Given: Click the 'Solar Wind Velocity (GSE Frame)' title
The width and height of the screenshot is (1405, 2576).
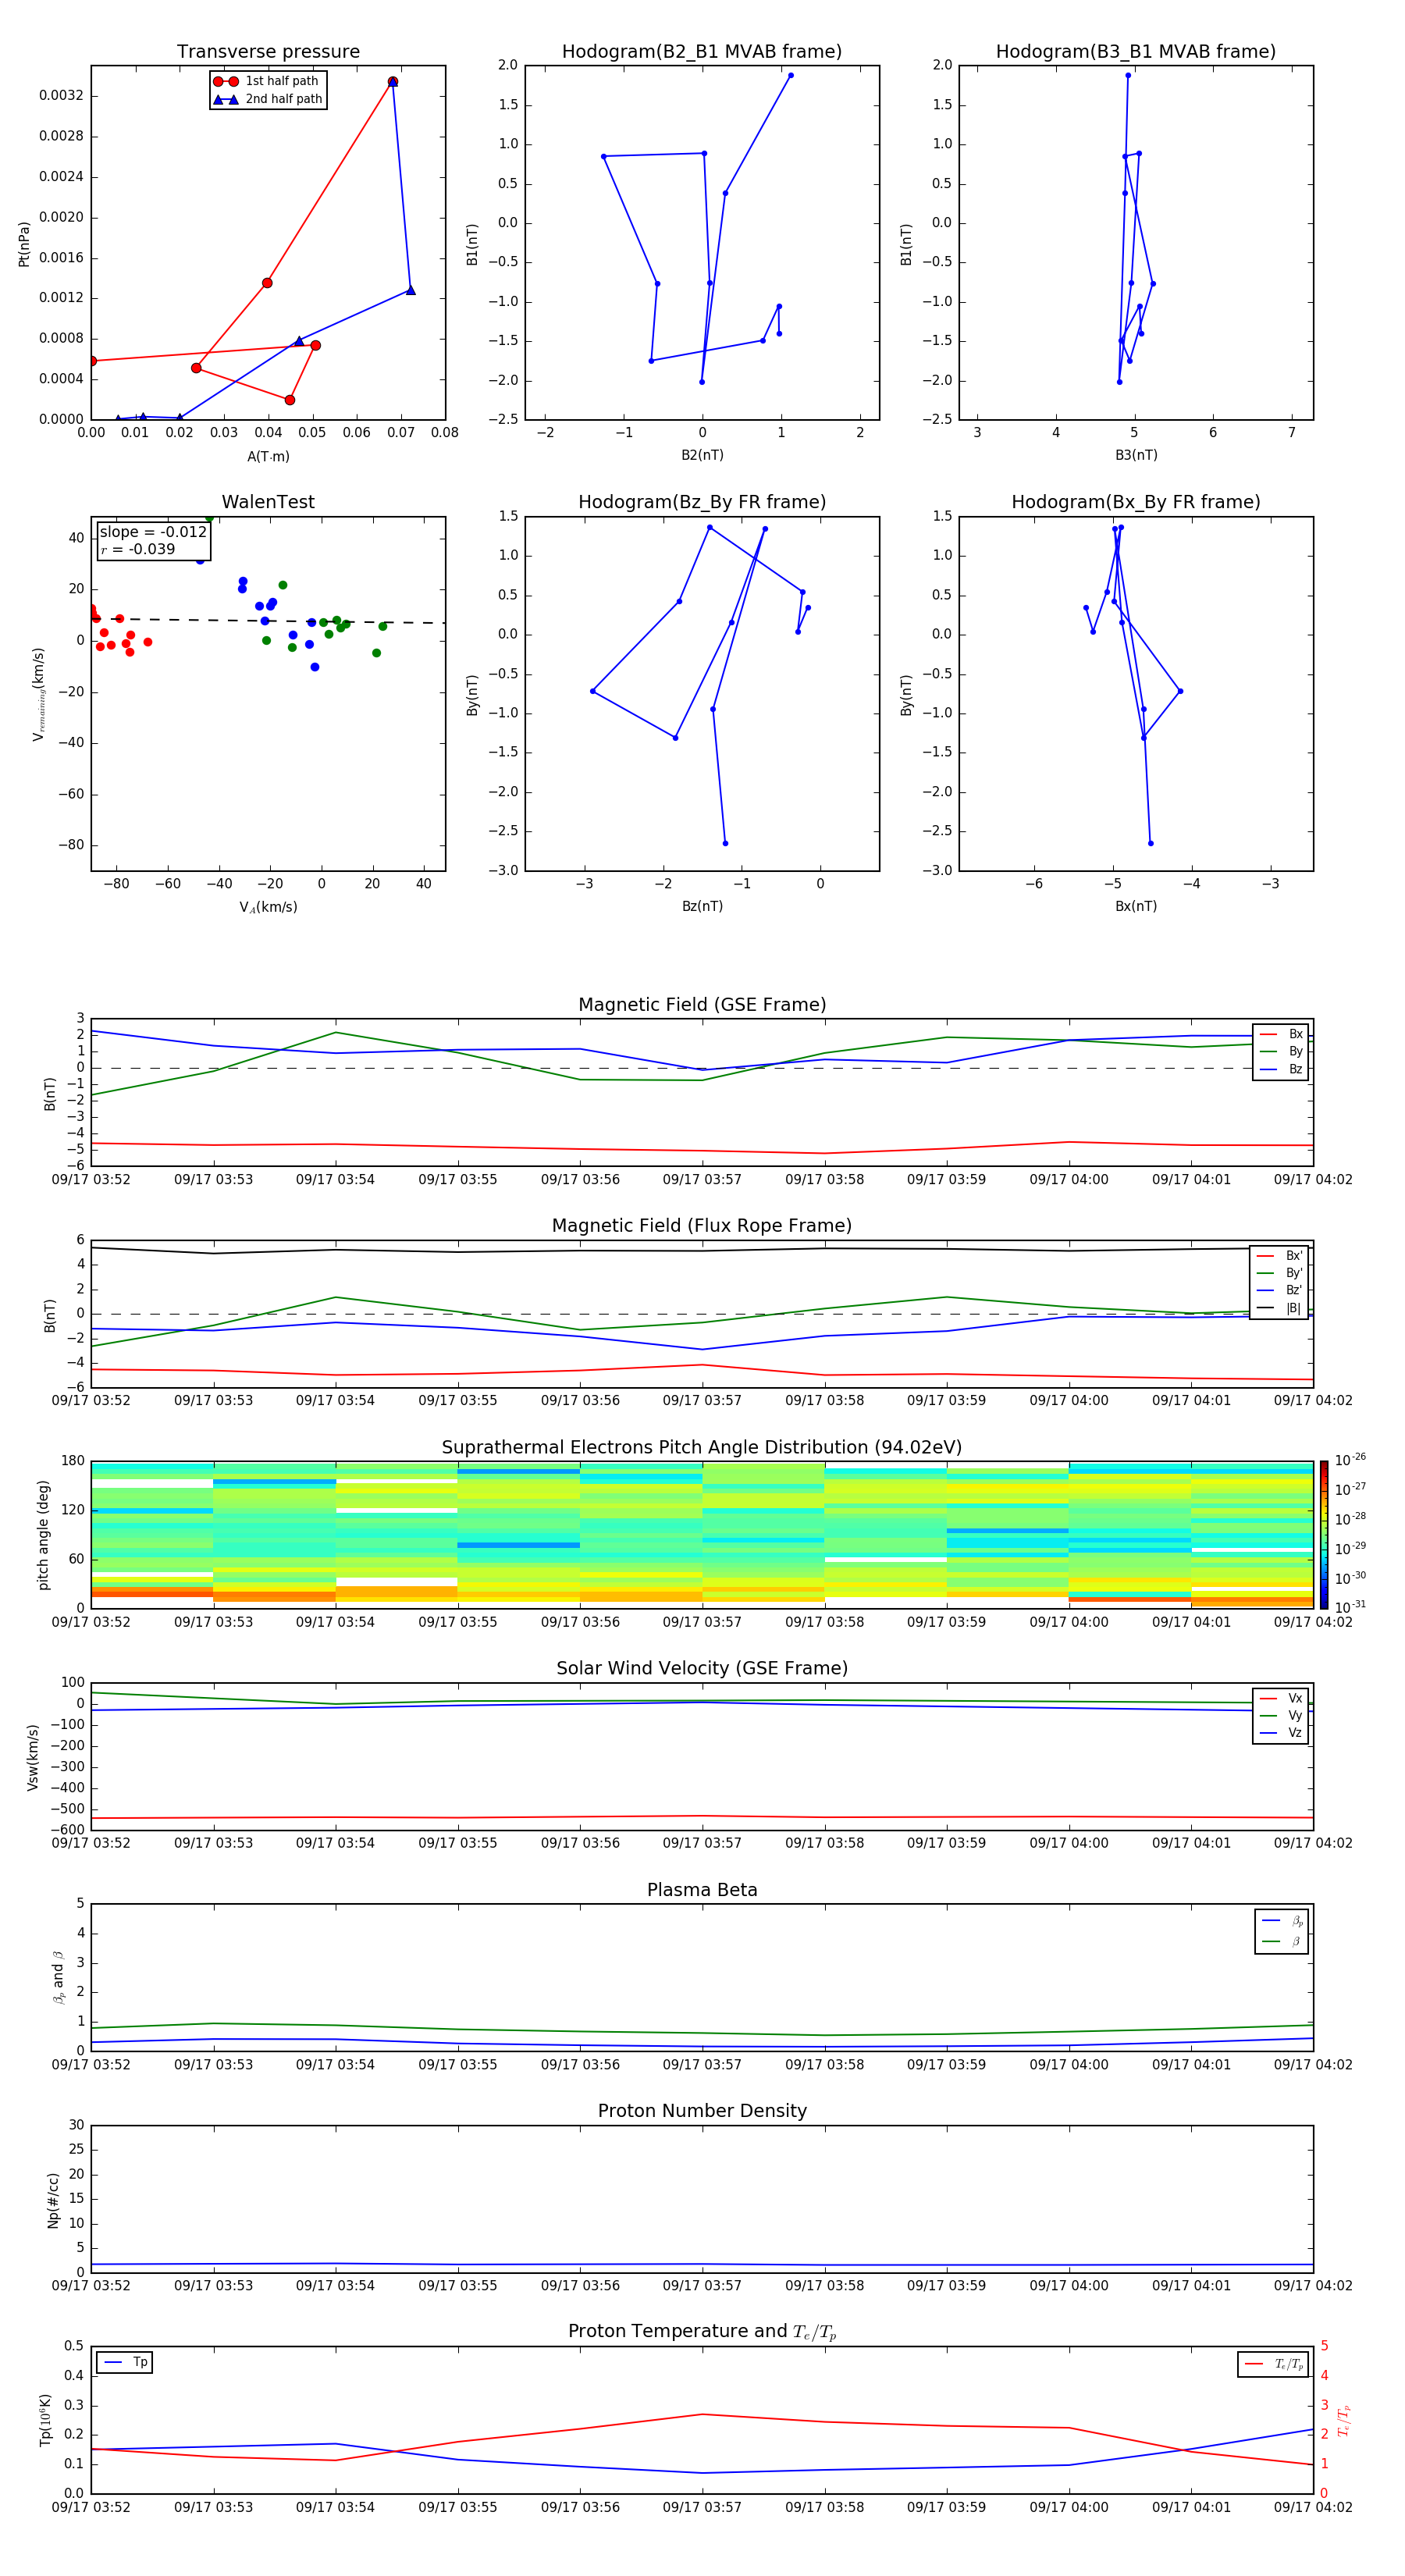Looking at the screenshot, I should click(702, 1668).
